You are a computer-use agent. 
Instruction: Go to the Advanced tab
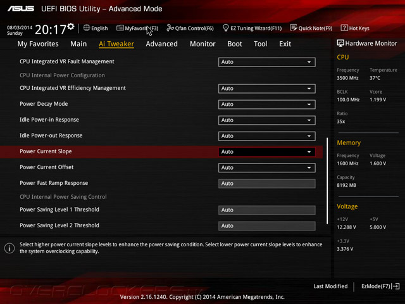pos(162,44)
